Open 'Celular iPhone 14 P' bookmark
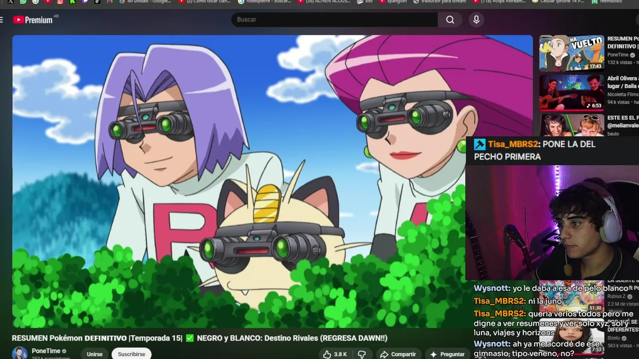Viewport: 639px width, 359px height. point(558,1)
